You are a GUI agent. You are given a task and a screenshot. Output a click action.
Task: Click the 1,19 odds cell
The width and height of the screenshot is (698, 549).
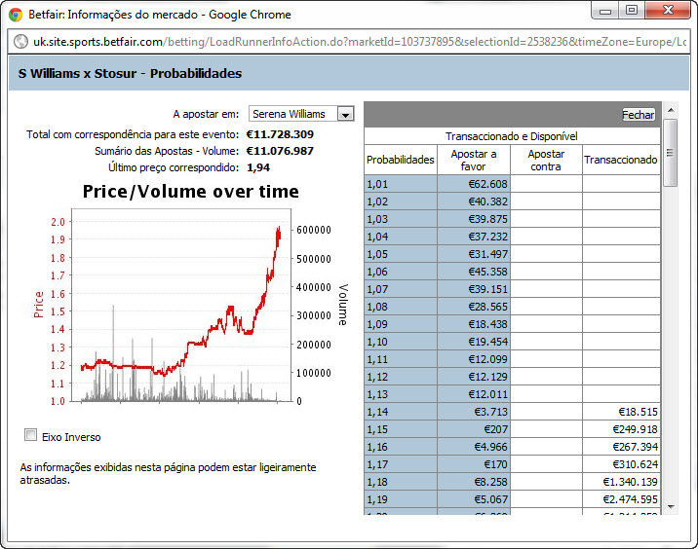[x=401, y=499]
